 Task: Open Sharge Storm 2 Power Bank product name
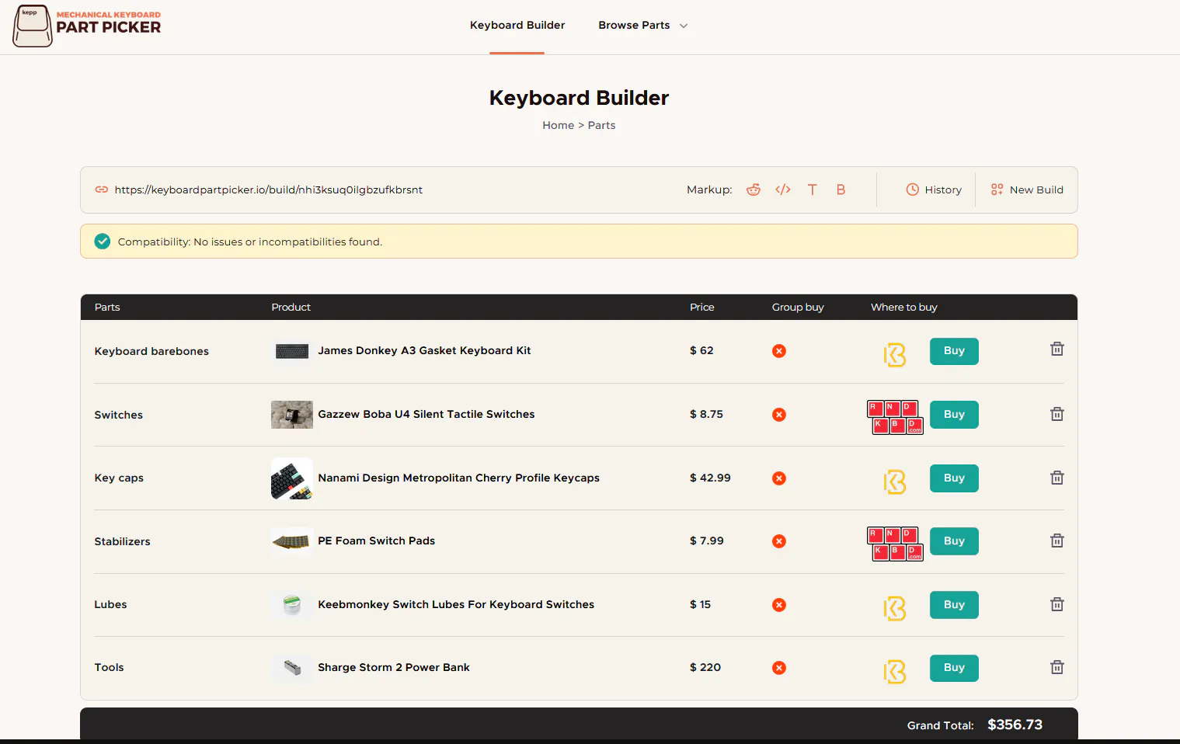(394, 667)
